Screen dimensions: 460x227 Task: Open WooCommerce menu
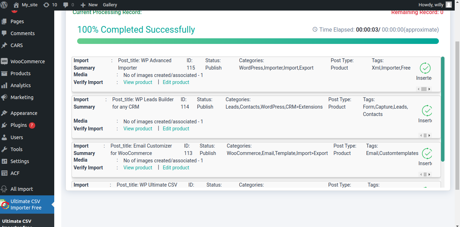(x=27, y=61)
